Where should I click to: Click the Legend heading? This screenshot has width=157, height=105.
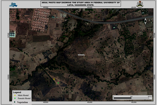click(17, 92)
